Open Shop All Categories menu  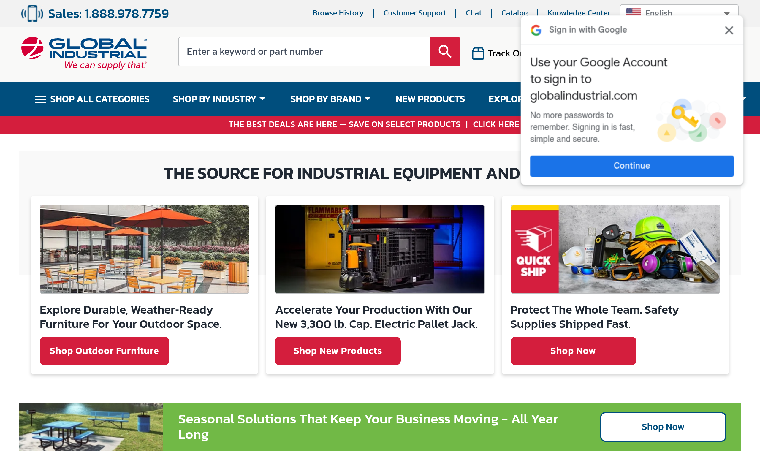tap(92, 99)
